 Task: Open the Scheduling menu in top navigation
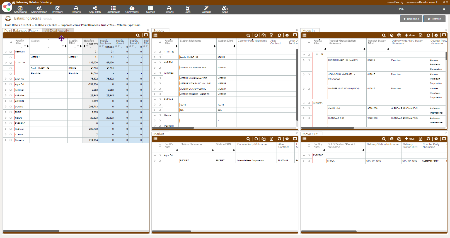pos(20,9)
